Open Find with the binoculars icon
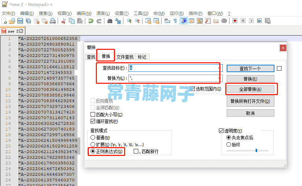 coord(110,21)
